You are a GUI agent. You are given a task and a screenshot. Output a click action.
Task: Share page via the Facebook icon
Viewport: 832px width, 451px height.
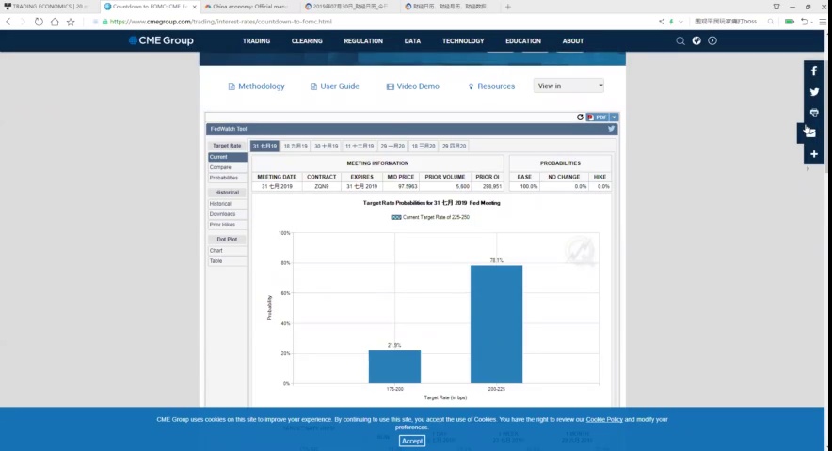pyautogui.click(x=814, y=71)
